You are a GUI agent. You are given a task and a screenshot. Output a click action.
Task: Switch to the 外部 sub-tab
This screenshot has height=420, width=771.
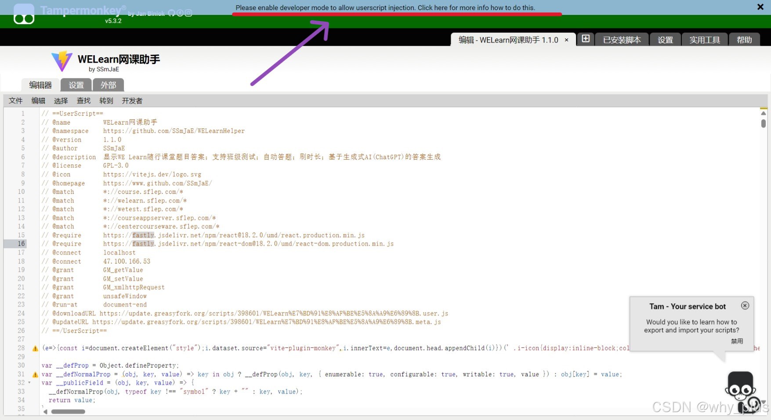[x=108, y=85]
